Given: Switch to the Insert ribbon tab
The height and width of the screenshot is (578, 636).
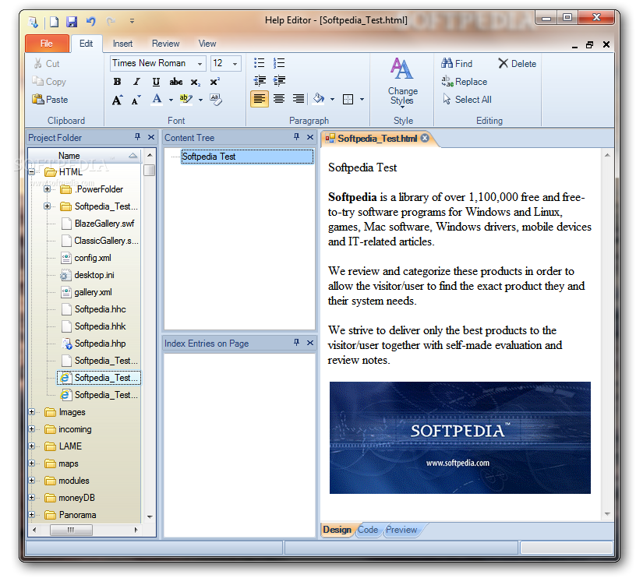Looking at the screenshot, I should click(122, 44).
